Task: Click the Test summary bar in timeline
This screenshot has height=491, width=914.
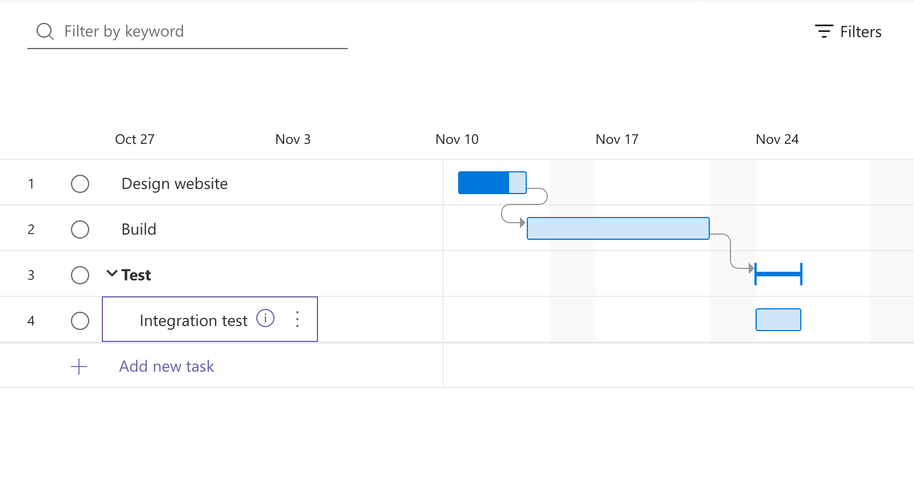Action: [x=778, y=274]
